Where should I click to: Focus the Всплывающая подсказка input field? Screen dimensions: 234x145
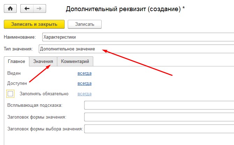coord(159,105)
